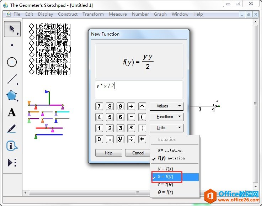Select the Compass circle tool
The image size is (262, 206).
click(x=12, y=62)
